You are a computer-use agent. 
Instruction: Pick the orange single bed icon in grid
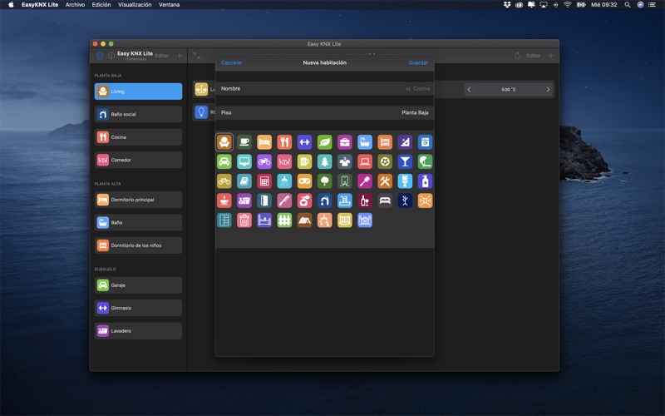click(264, 142)
